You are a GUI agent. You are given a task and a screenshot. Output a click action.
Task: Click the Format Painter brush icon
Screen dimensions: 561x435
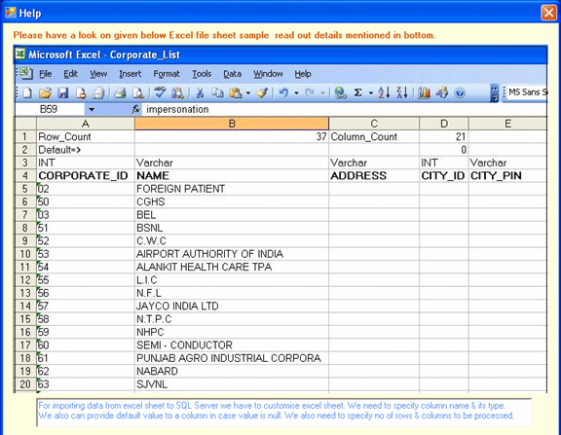(x=262, y=93)
